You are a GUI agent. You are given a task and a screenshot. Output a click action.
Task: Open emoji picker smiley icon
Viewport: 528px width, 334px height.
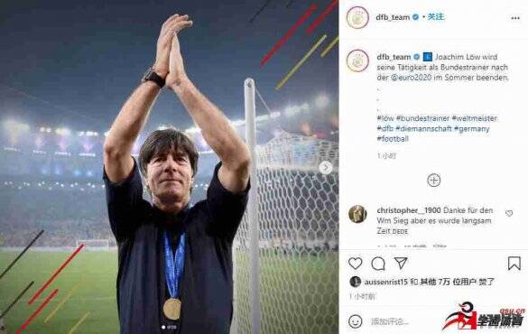click(x=355, y=321)
